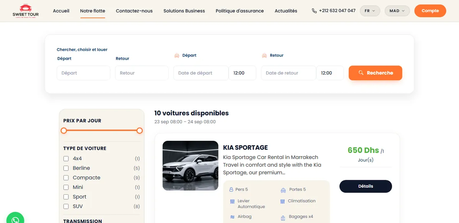Open the Kia Sportage car thumbnail
Screen dimensions: 459x223
point(190,166)
